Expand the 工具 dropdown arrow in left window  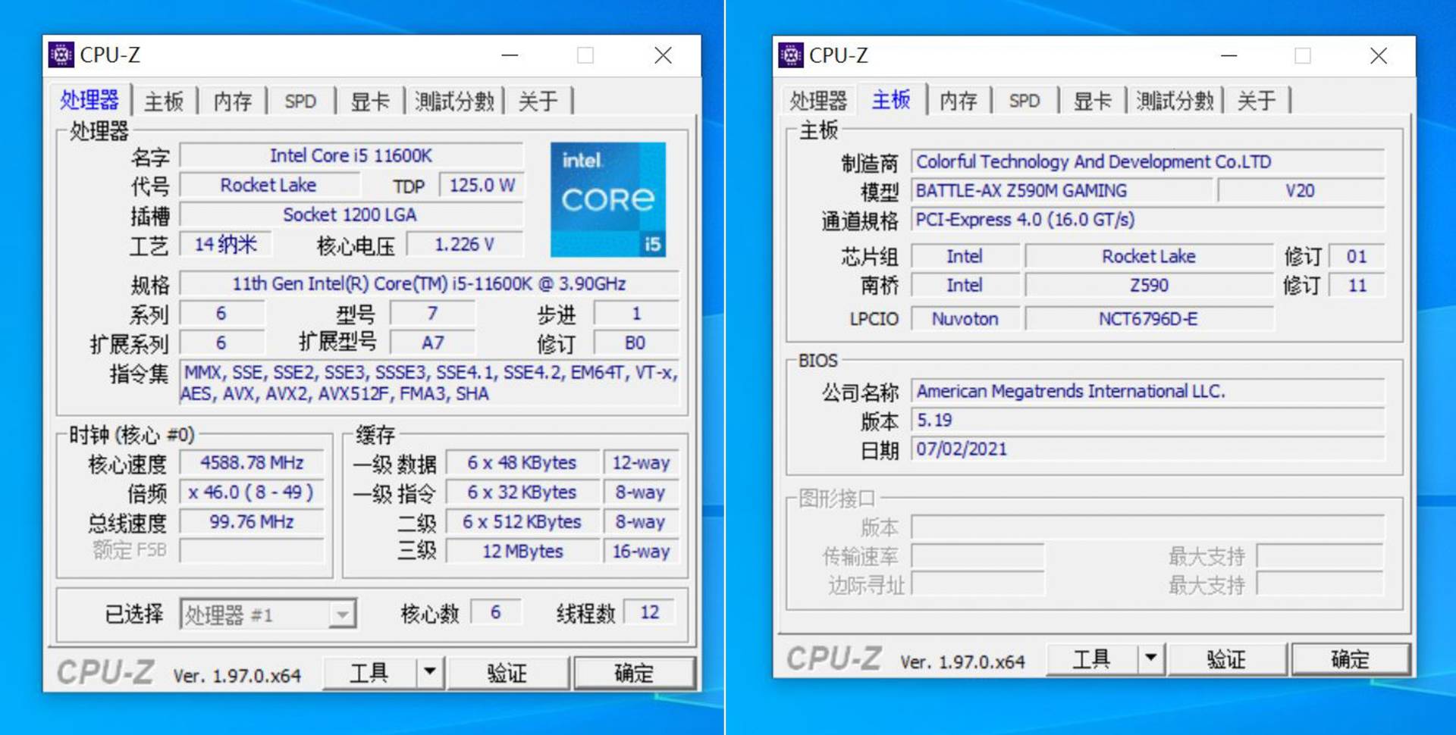tap(430, 671)
